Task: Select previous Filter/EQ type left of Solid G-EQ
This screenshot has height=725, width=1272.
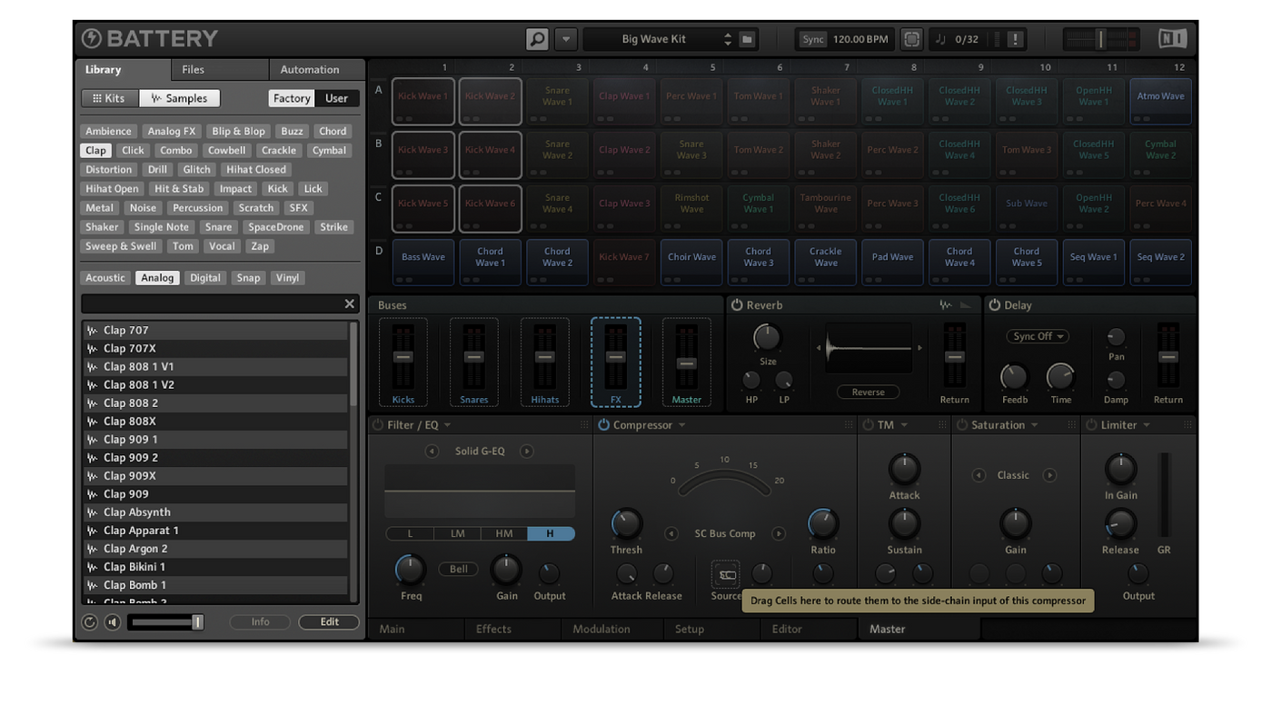Action: (432, 451)
